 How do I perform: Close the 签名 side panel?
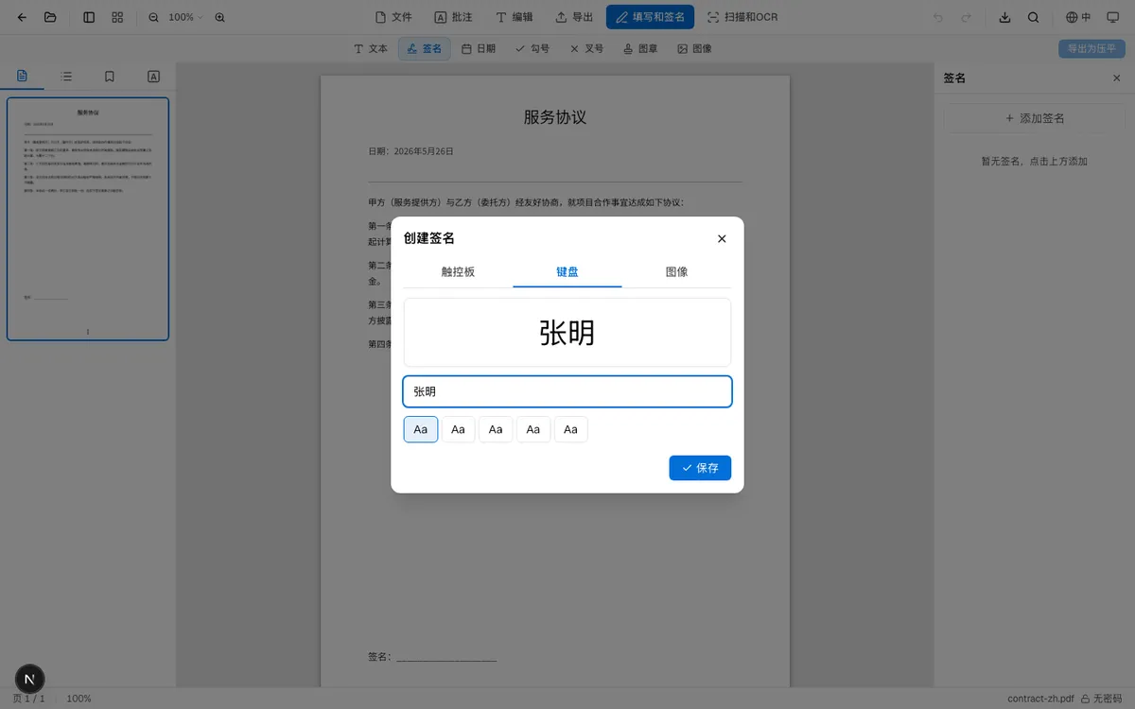click(1116, 78)
